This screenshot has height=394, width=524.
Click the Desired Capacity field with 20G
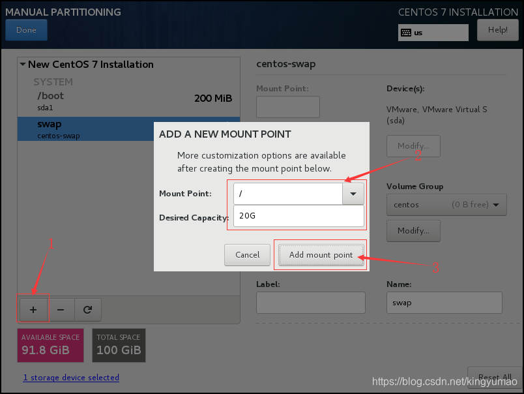pyautogui.click(x=298, y=216)
